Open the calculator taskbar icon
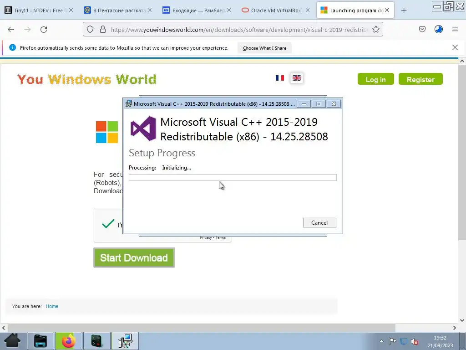The height and width of the screenshot is (350, 466). pos(96,341)
